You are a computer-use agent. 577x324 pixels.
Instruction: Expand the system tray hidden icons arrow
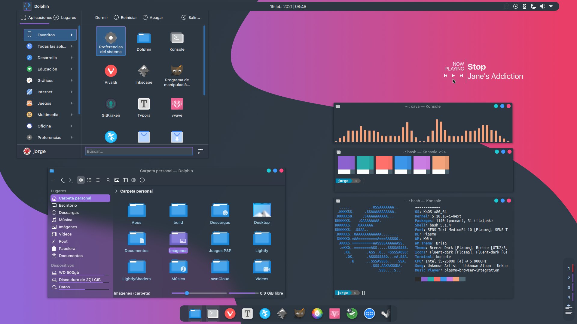click(551, 6)
